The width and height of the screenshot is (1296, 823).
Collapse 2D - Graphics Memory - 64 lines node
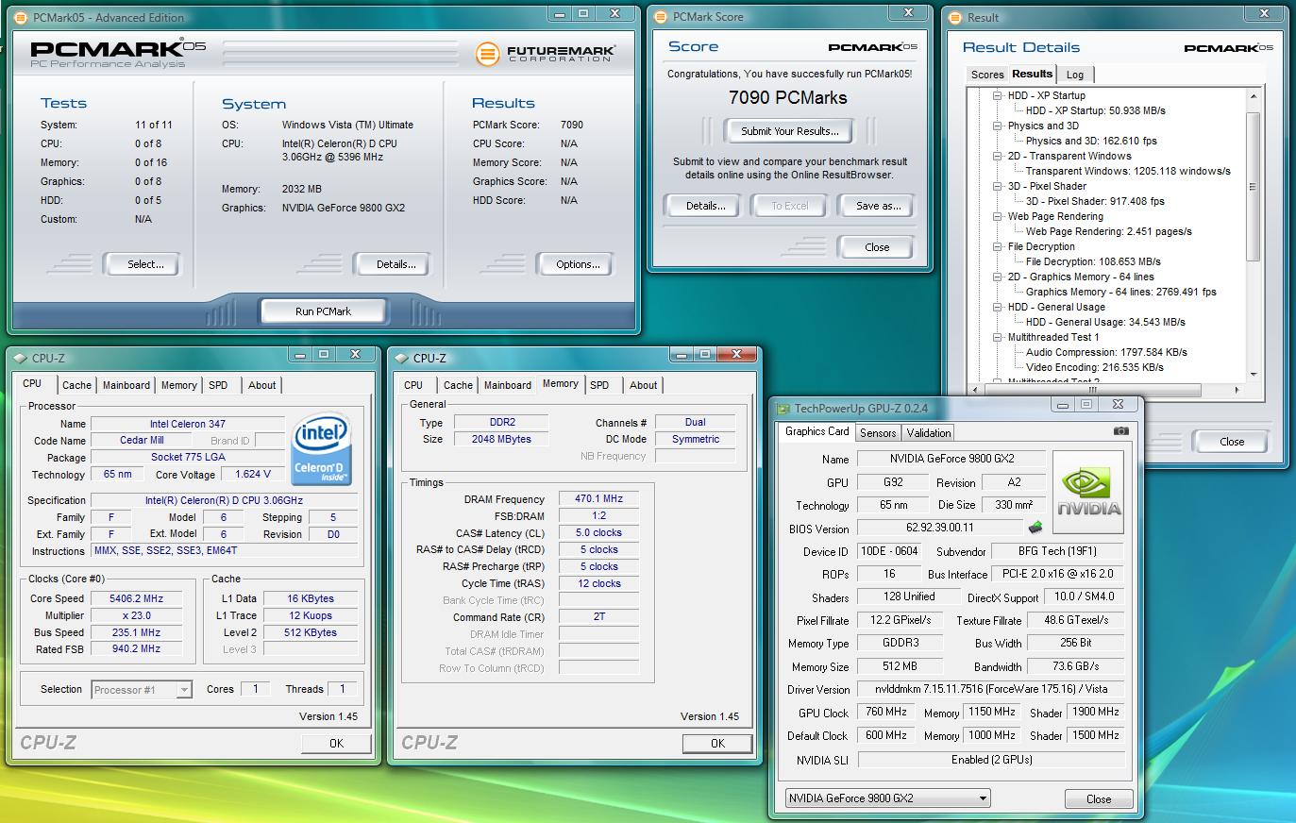[998, 277]
